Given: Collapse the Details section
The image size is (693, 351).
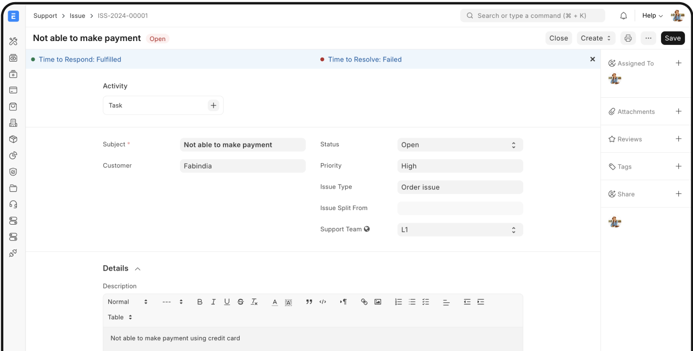Looking at the screenshot, I should pyautogui.click(x=137, y=269).
